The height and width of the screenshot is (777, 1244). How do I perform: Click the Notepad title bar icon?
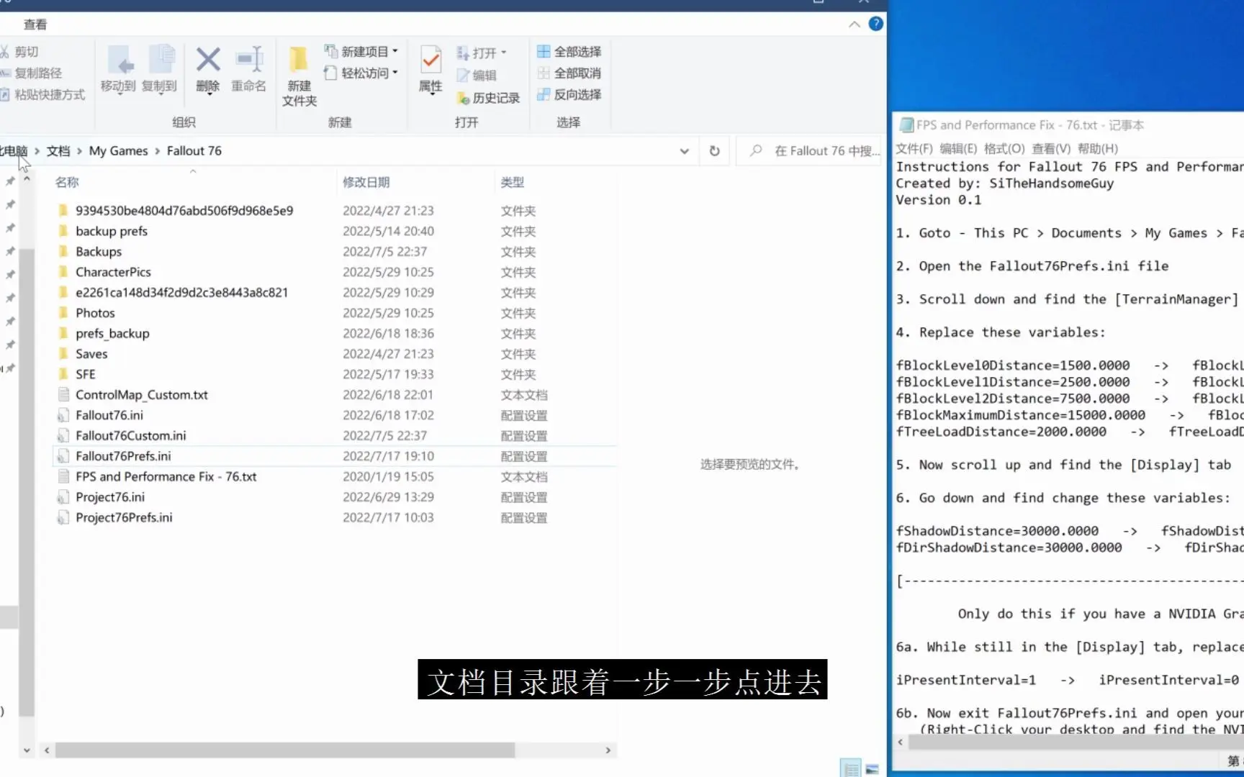[x=906, y=125]
